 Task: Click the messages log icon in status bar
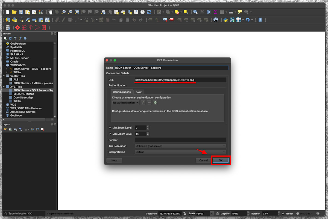pyautogui.click(x=318, y=213)
